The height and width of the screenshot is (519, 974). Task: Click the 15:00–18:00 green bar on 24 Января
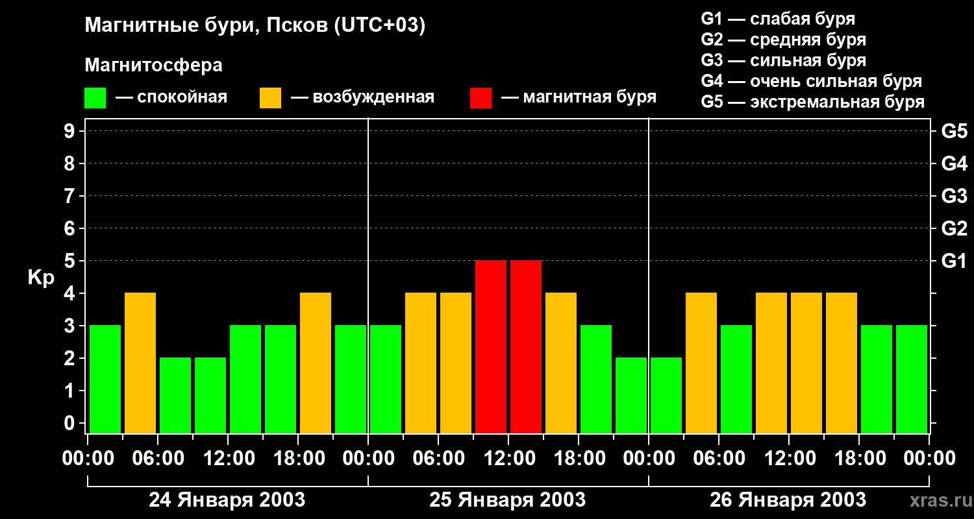click(281, 379)
